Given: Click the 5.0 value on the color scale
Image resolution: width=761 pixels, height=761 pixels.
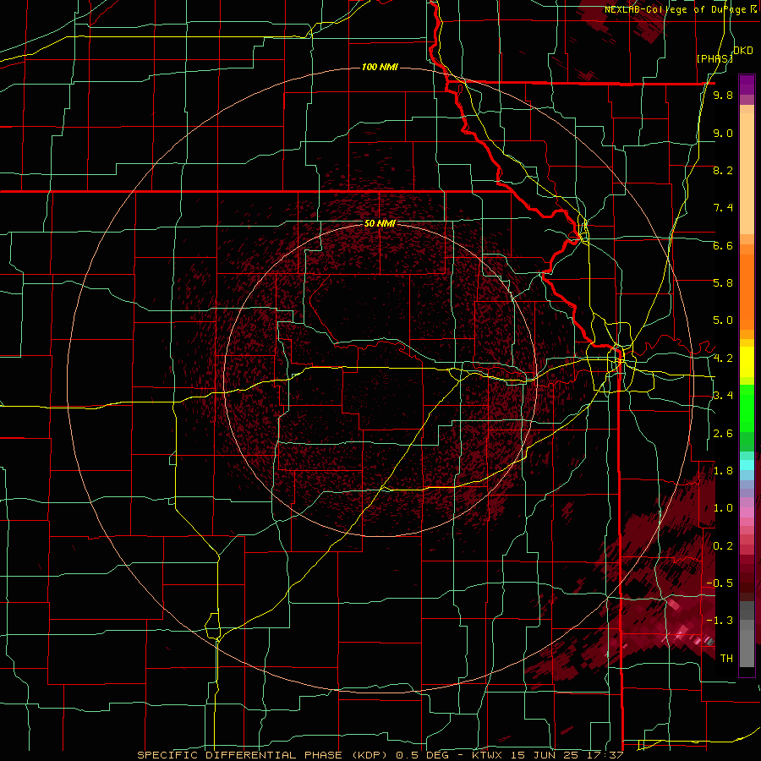Looking at the screenshot, I should point(723,320).
